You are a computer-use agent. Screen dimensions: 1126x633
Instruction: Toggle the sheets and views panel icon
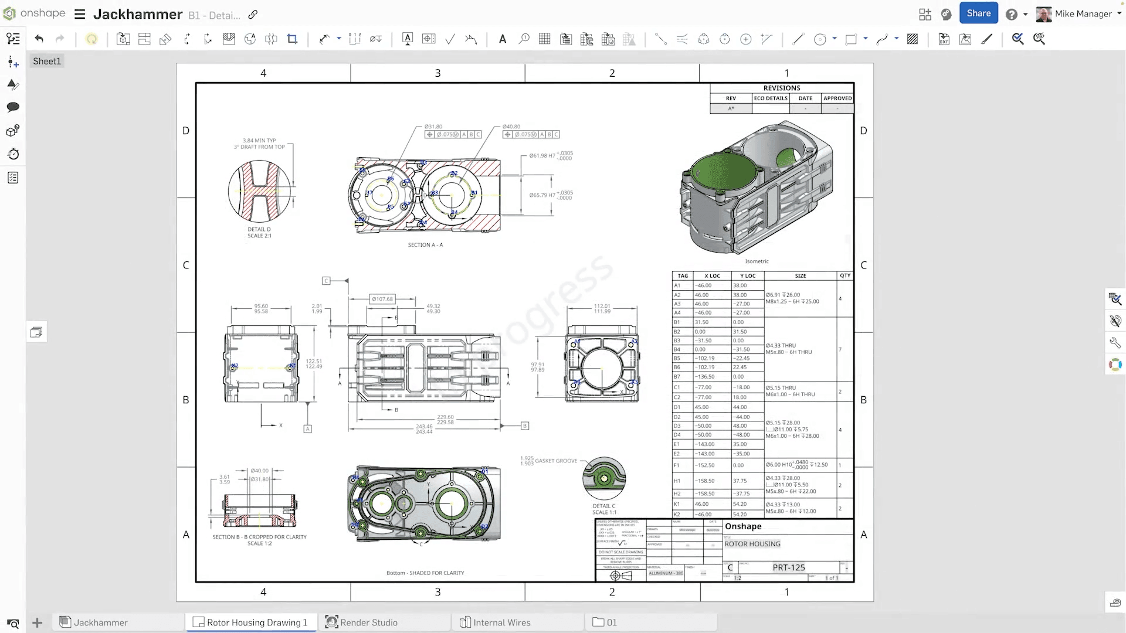[13, 39]
